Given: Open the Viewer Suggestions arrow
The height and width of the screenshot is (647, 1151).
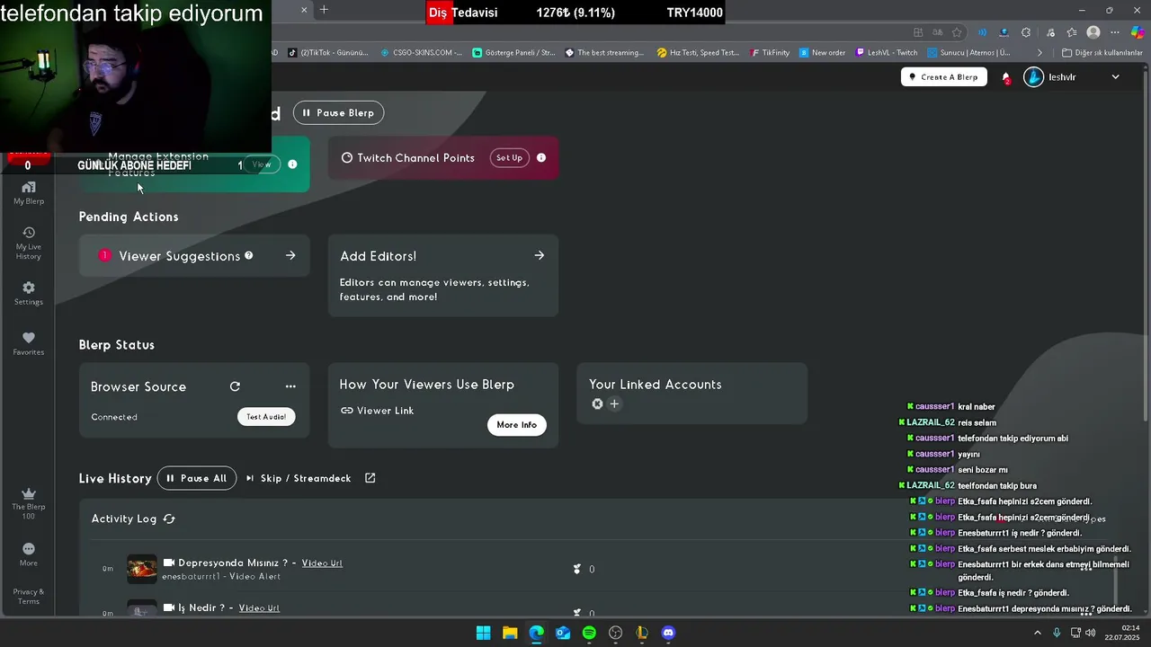Looking at the screenshot, I should [290, 255].
